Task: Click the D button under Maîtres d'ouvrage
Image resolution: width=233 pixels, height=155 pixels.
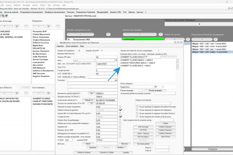Action: [17, 26]
